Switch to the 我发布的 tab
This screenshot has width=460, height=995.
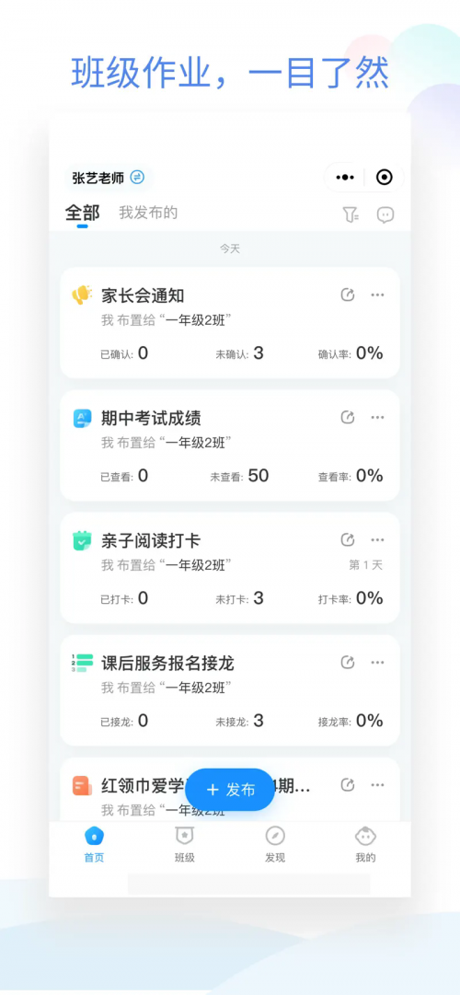click(148, 214)
